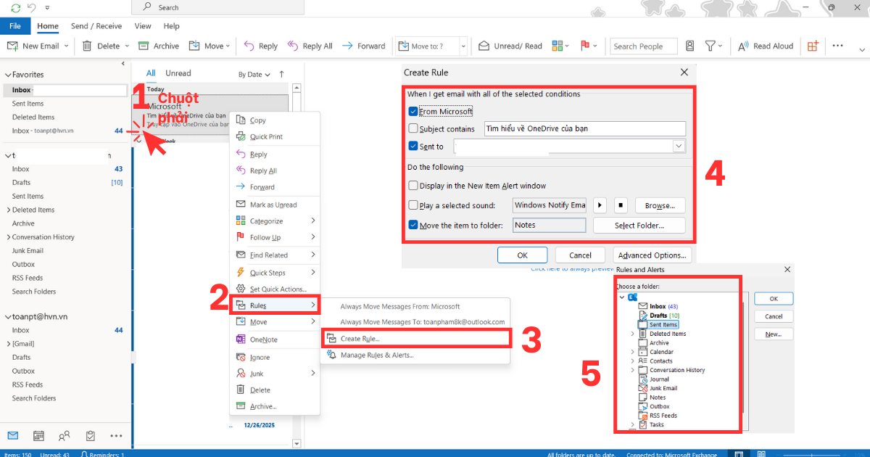
Task: Open the Calendar view from navigation bar
Action: [38, 436]
